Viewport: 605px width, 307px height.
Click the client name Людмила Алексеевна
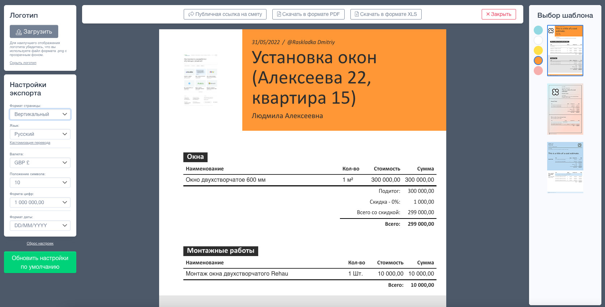(x=287, y=116)
